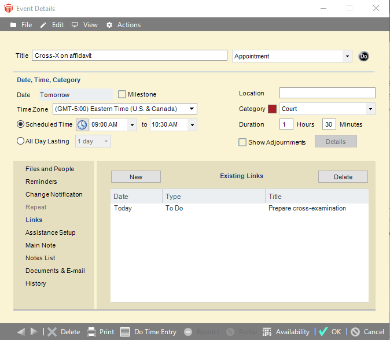Open the clock time picker icon

point(83,125)
